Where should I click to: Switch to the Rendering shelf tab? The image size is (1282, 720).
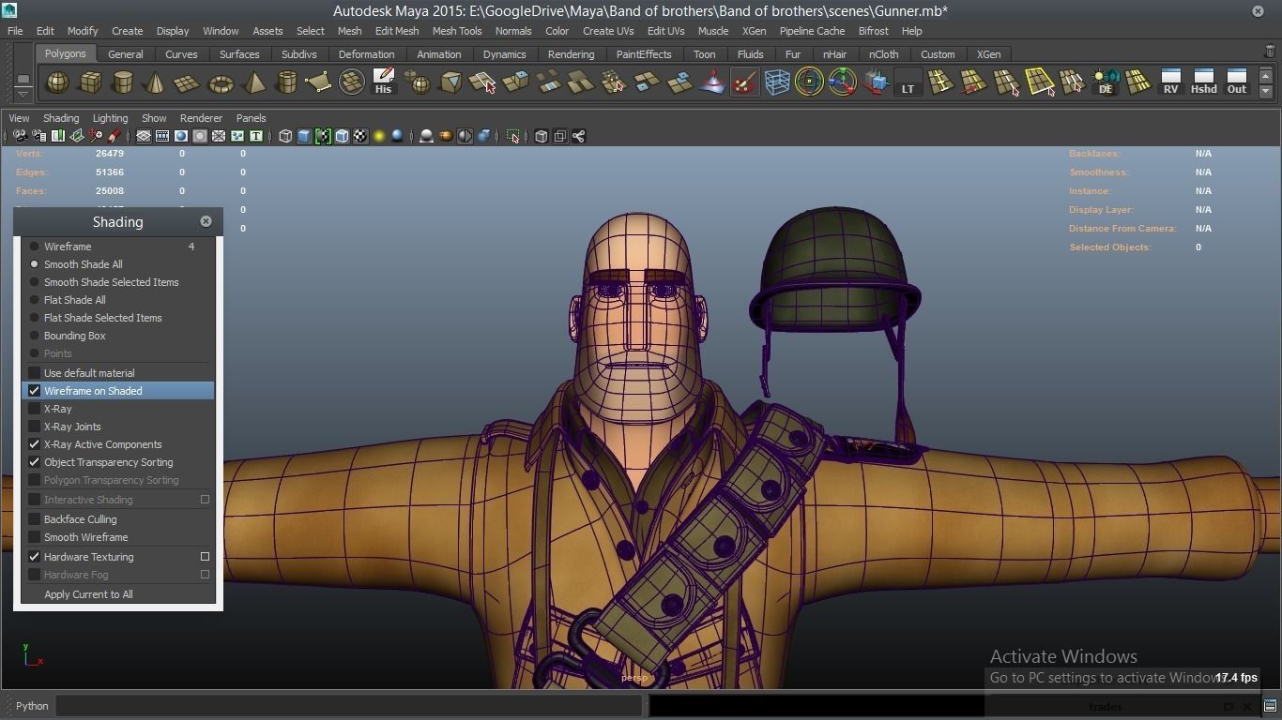pyautogui.click(x=571, y=54)
